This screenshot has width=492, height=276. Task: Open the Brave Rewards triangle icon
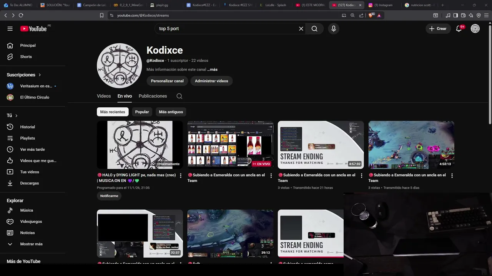(x=379, y=15)
